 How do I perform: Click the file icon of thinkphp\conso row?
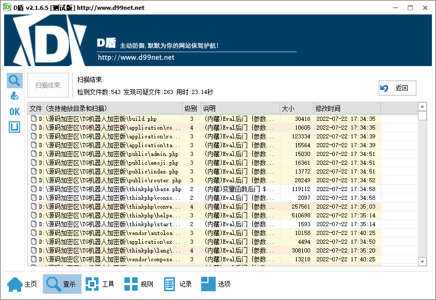pos(34,198)
